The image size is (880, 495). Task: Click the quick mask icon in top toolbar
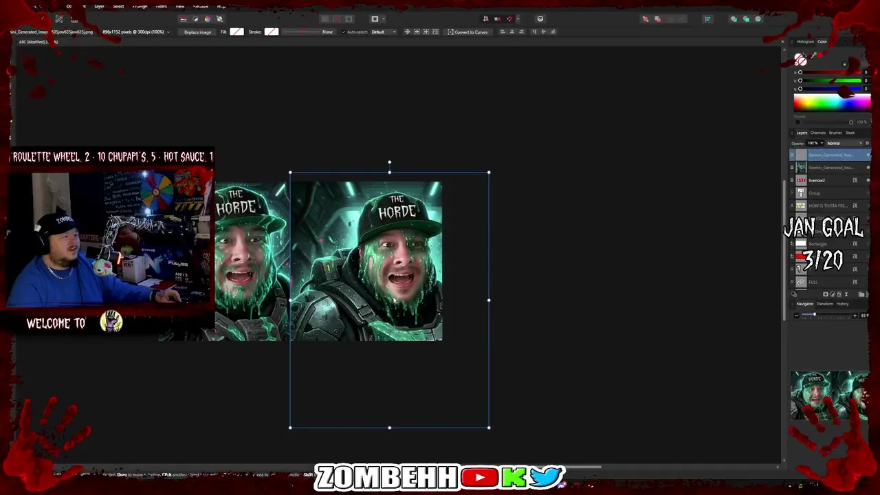[x=375, y=19]
